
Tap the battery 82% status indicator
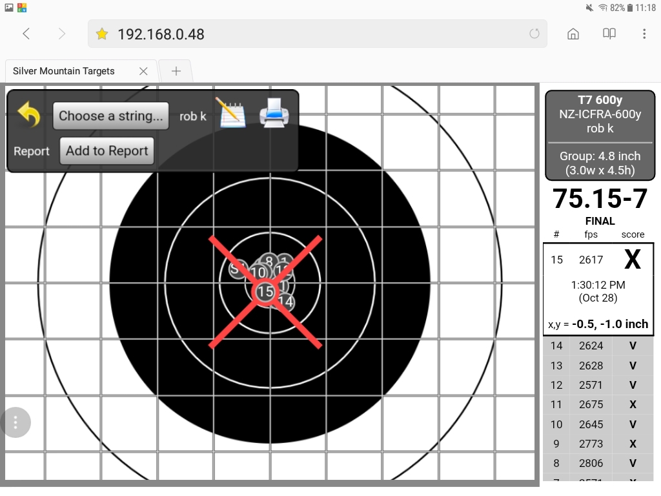(622, 8)
